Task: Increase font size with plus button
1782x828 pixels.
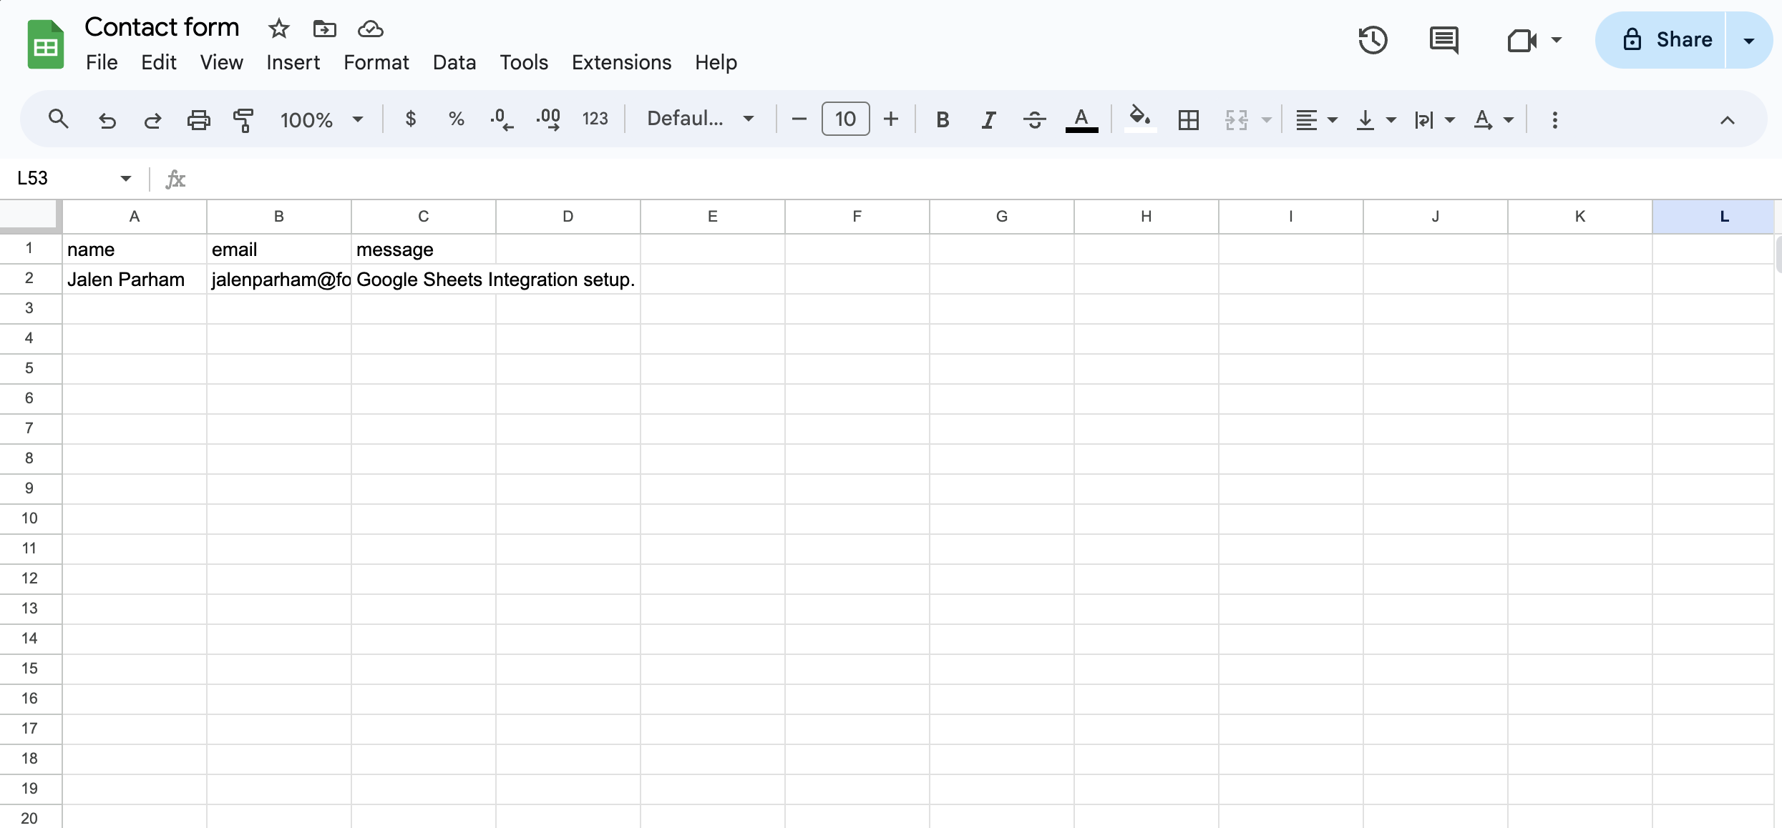Action: [x=890, y=119]
